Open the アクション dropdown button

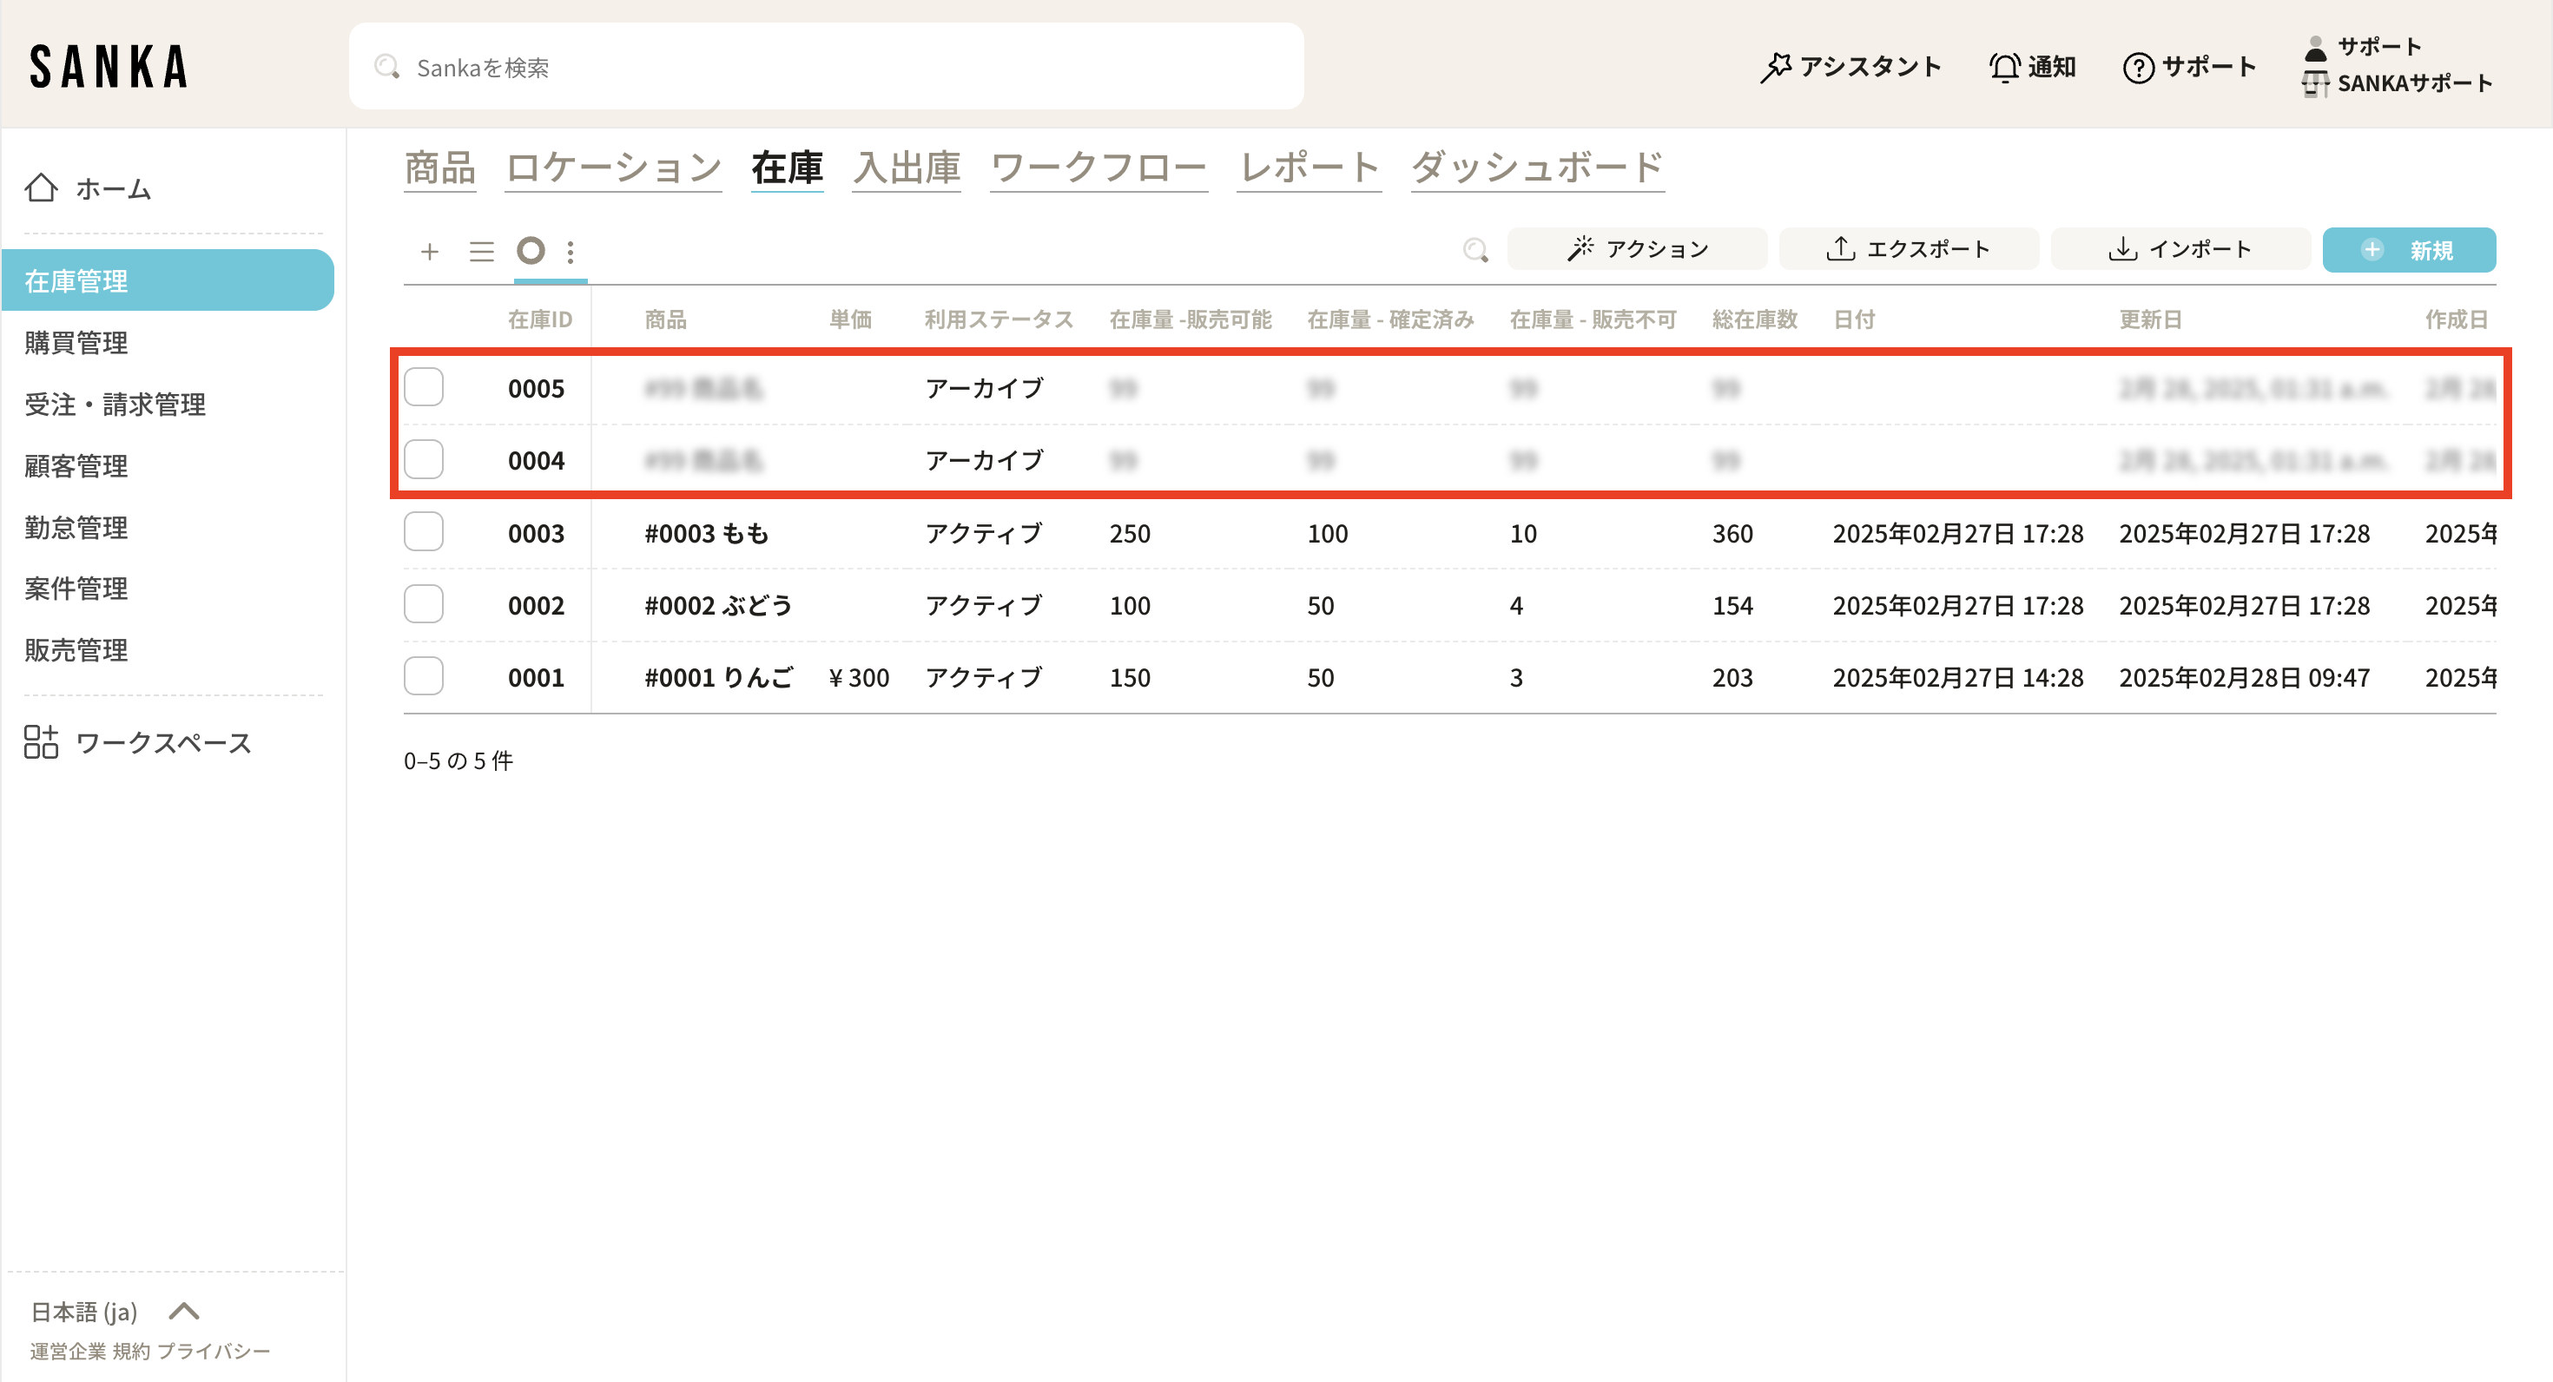pos(1637,250)
